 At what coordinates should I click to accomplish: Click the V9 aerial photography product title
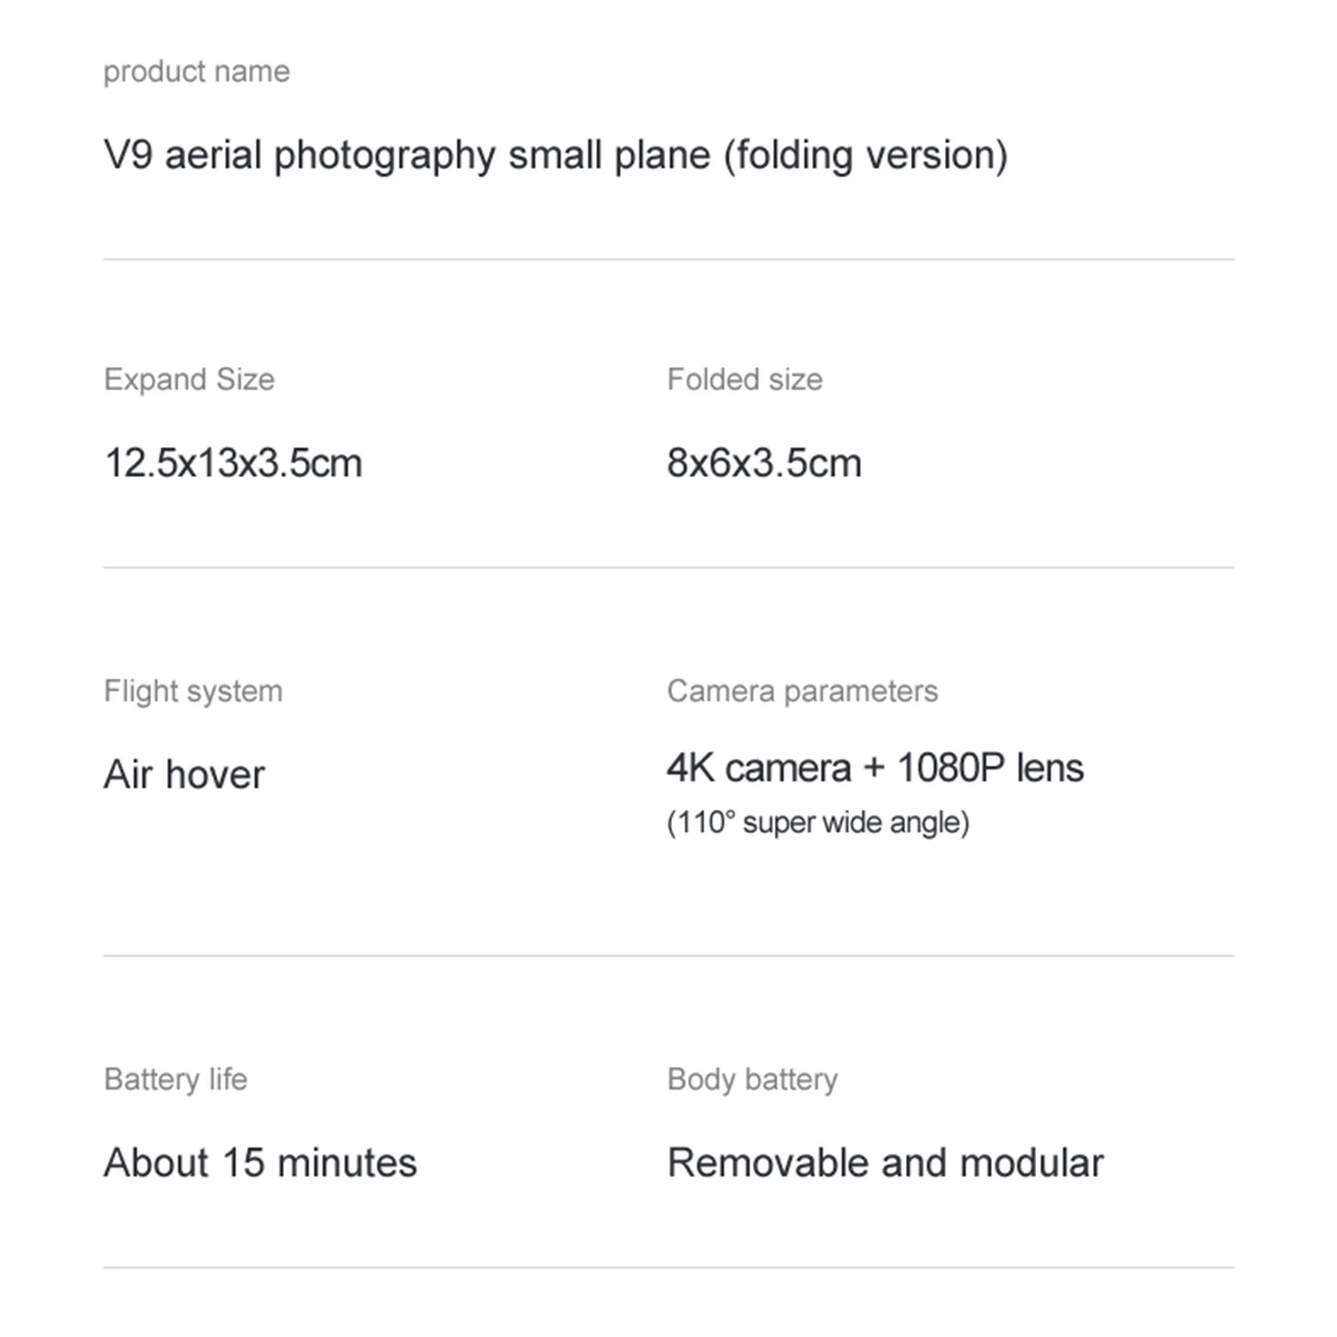tap(555, 155)
